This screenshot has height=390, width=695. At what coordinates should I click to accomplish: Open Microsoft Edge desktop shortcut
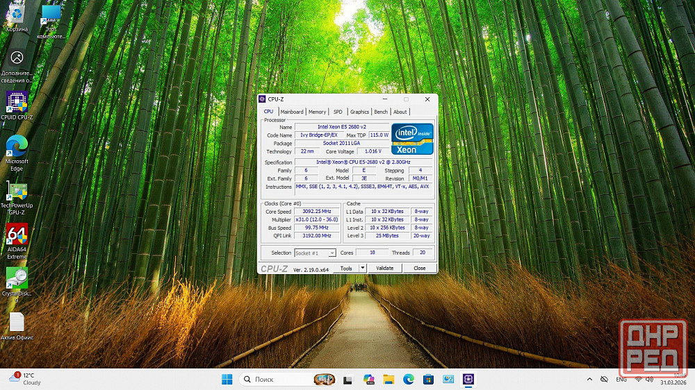click(x=17, y=146)
